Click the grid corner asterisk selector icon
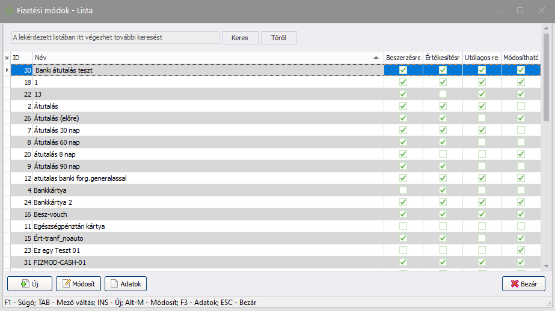 pos(7,58)
